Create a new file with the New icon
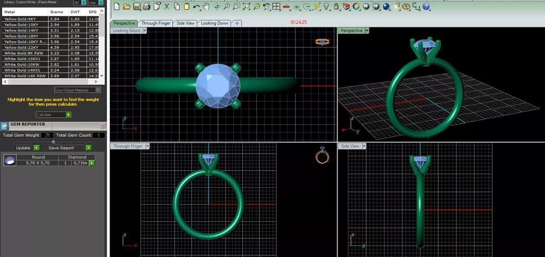 [116, 6]
